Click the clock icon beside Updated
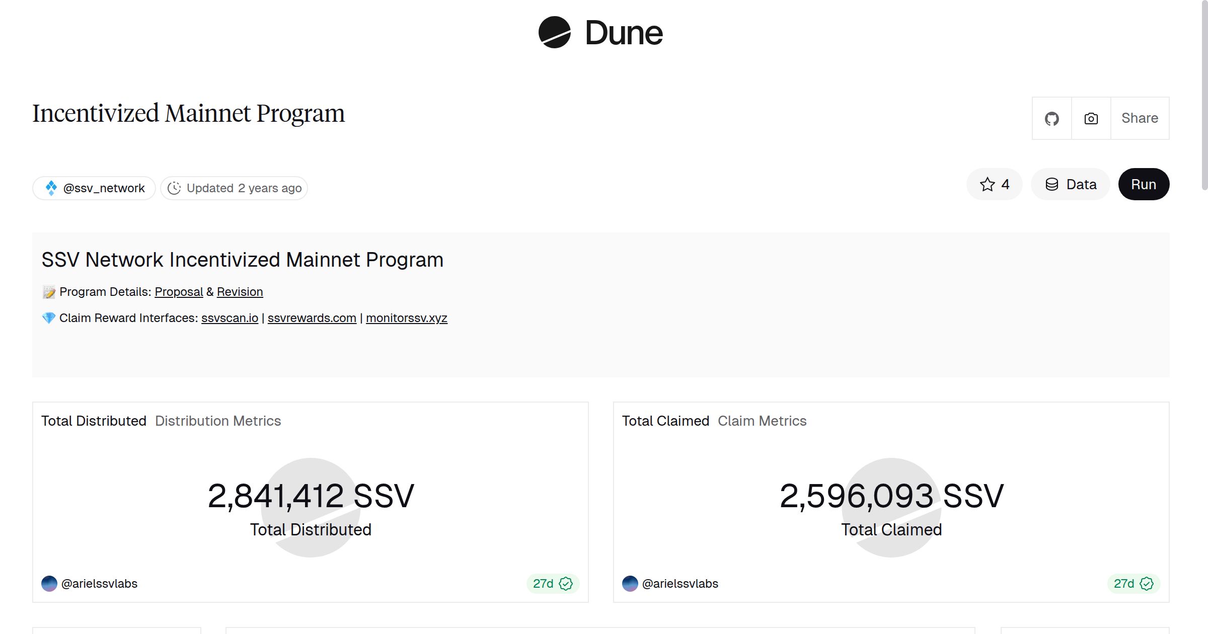Screen dimensions: 1208x634 tap(174, 188)
